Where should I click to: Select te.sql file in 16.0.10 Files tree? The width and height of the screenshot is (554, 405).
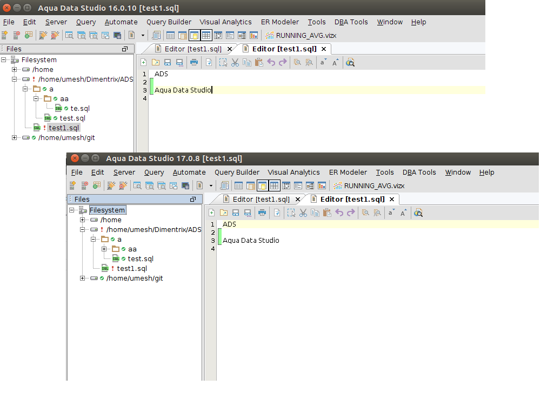point(80,109)
